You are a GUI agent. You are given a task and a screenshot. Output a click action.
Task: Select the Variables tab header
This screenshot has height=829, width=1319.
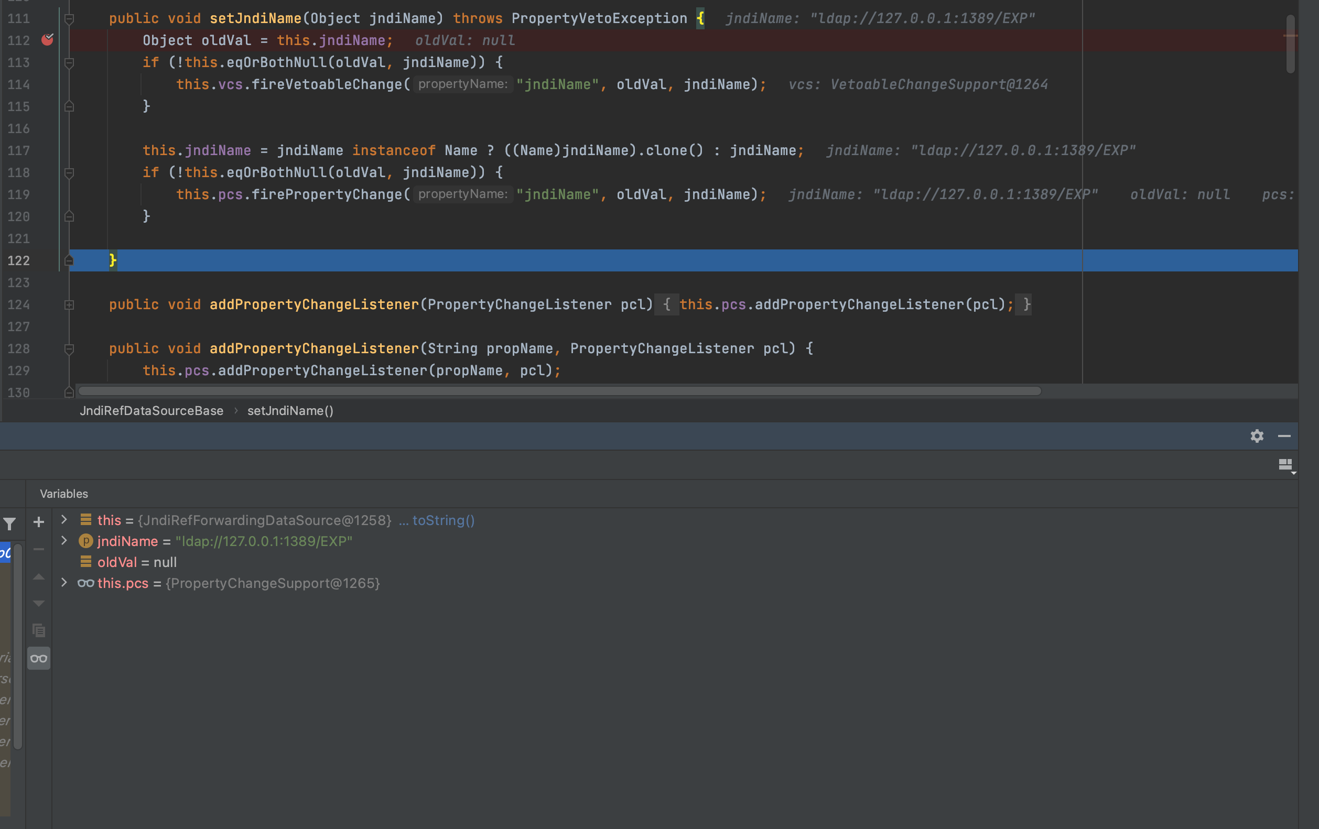pos(63,494)
